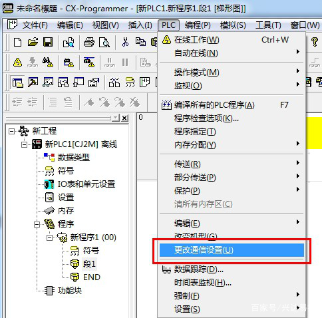The height and width of the screenshot is (318, 322).
Task: Click the Cut scissors icon
Action: (x=125, y=42)
